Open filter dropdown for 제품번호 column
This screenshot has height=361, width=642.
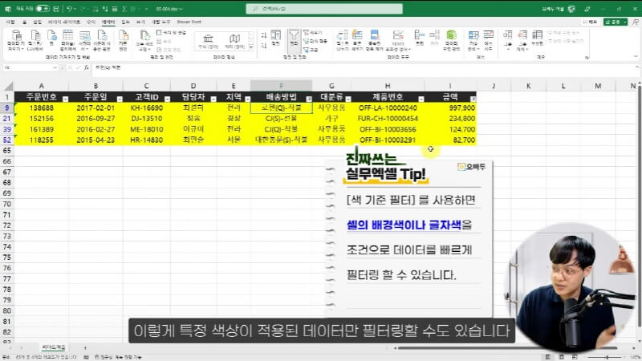tap(421, 99)
